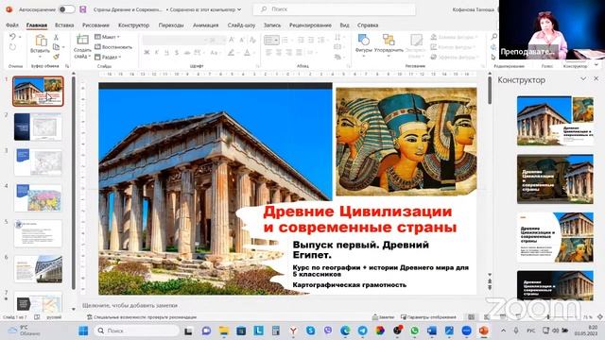The image size is (605, 340).
Task: Decrease font size with the small A icon
Action: point(242,40)
